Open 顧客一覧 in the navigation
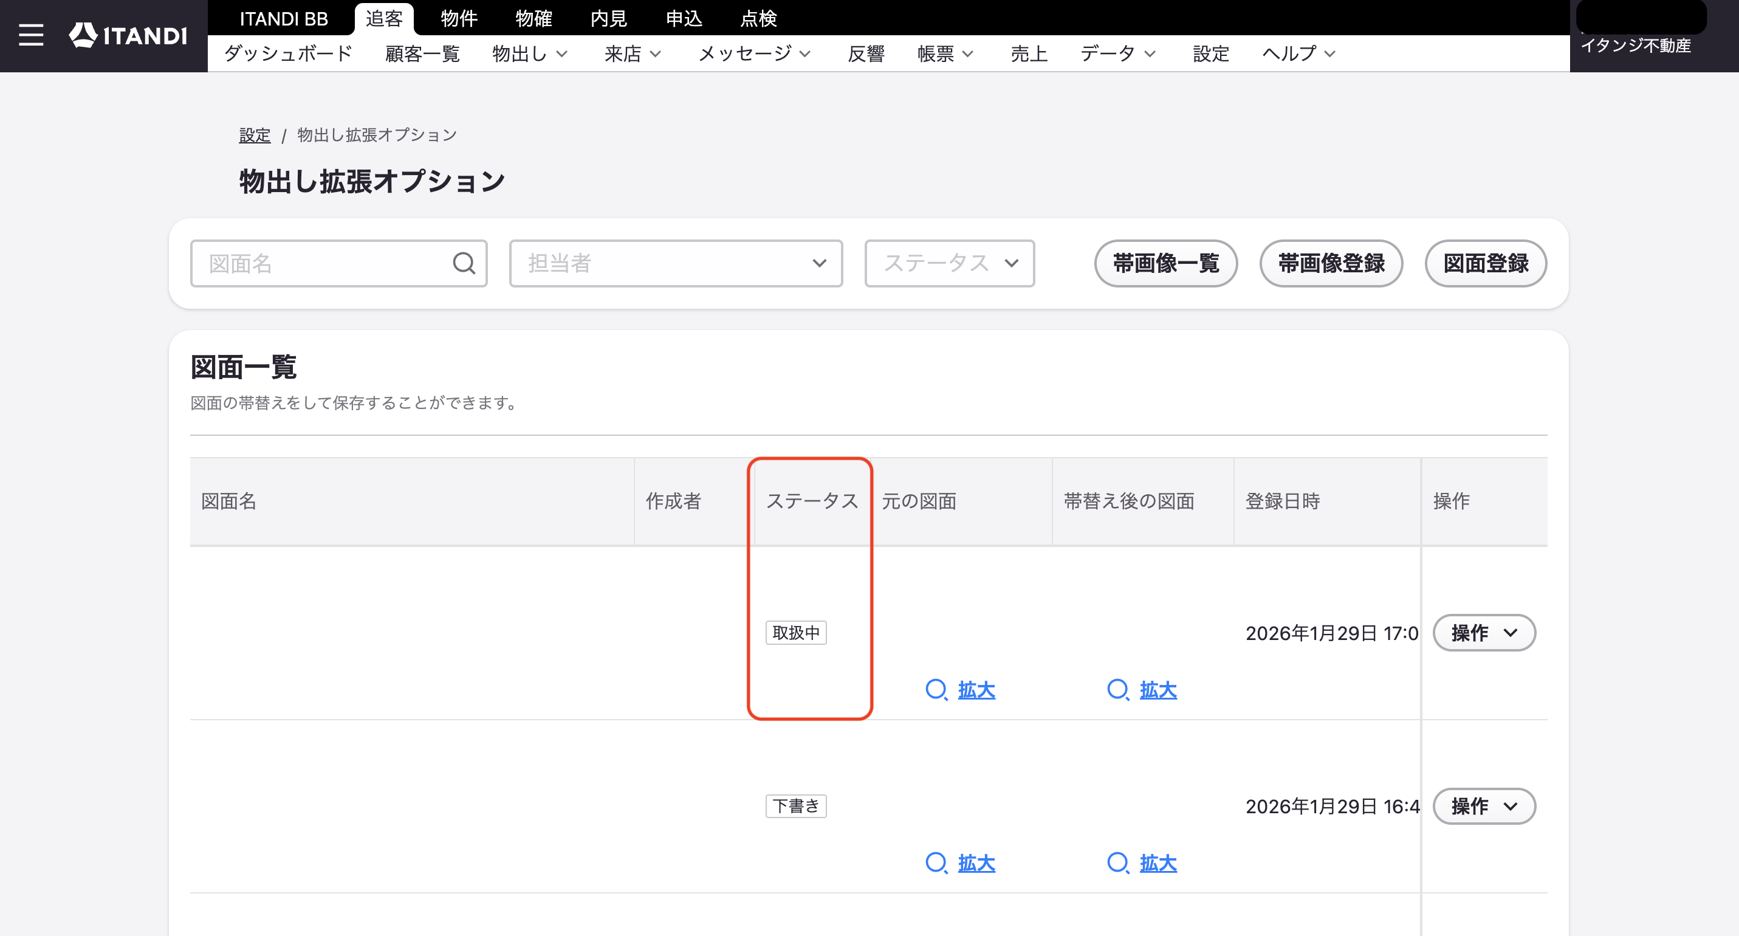The height and width of the screenshot is (936, 1739). point(423,53)
